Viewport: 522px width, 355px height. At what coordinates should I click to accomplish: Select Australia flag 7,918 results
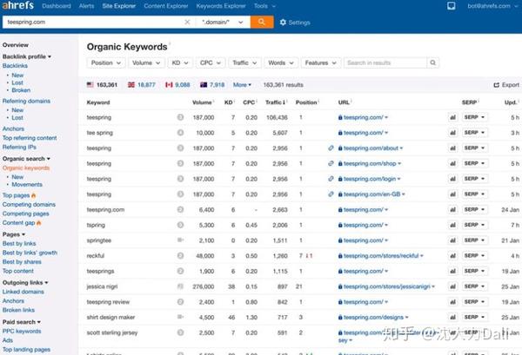tap(212, 85)
